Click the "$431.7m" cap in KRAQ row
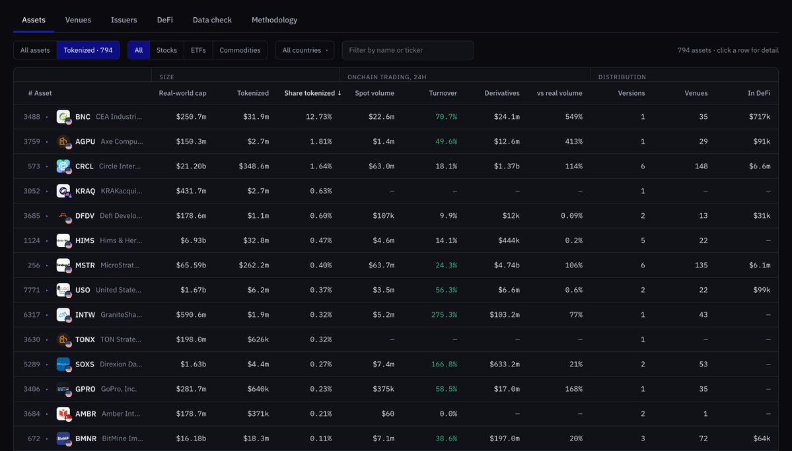 coord(191,191)
